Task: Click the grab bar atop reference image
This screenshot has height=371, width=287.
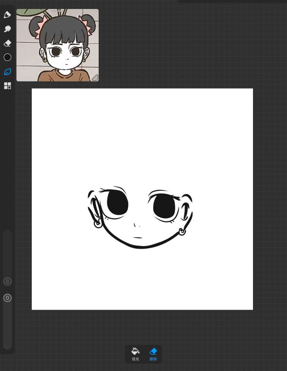Action: coord(58,10)
